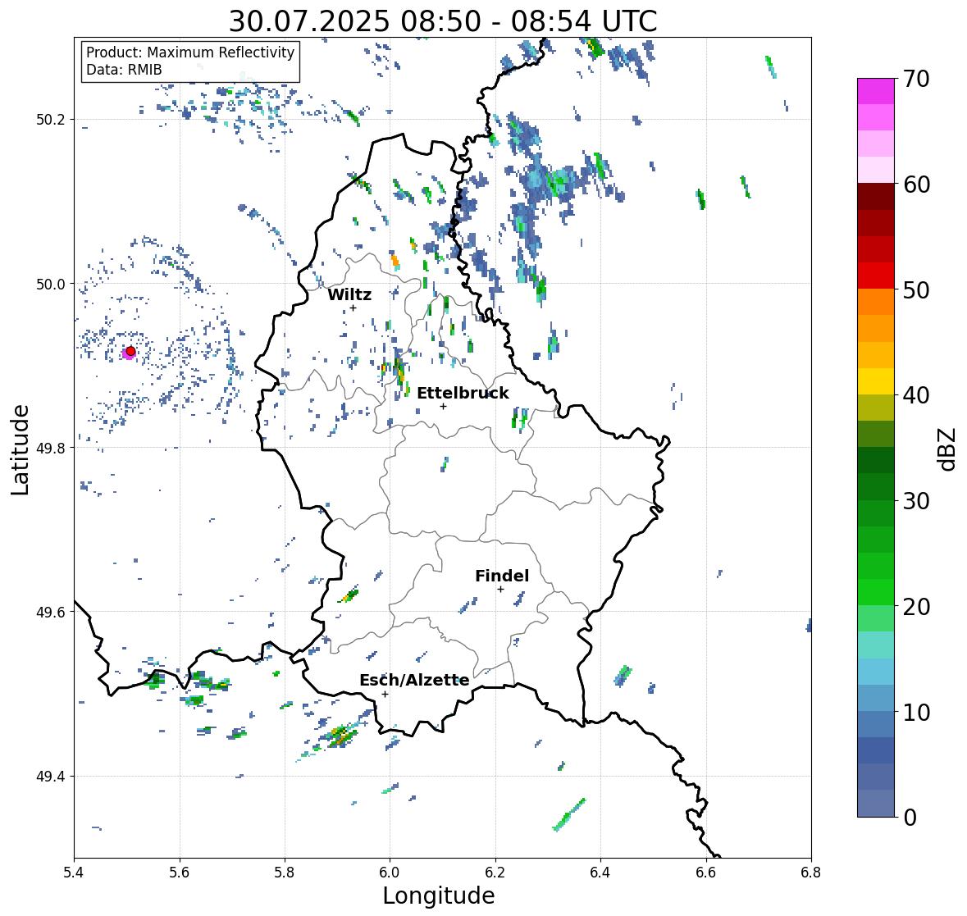Click the longitude tick label 6.4
Viewport: 967px width, 916px height.
click(600, 873)
